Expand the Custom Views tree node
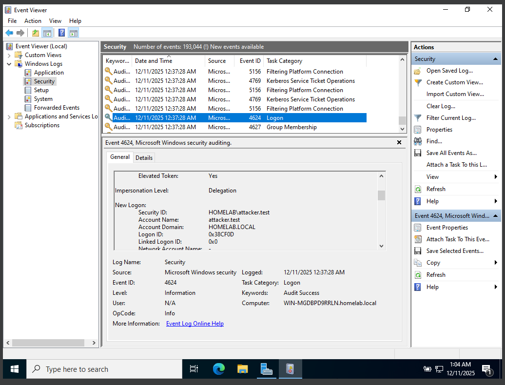Viewport: 505px width, 385px height. click(9, 55)
